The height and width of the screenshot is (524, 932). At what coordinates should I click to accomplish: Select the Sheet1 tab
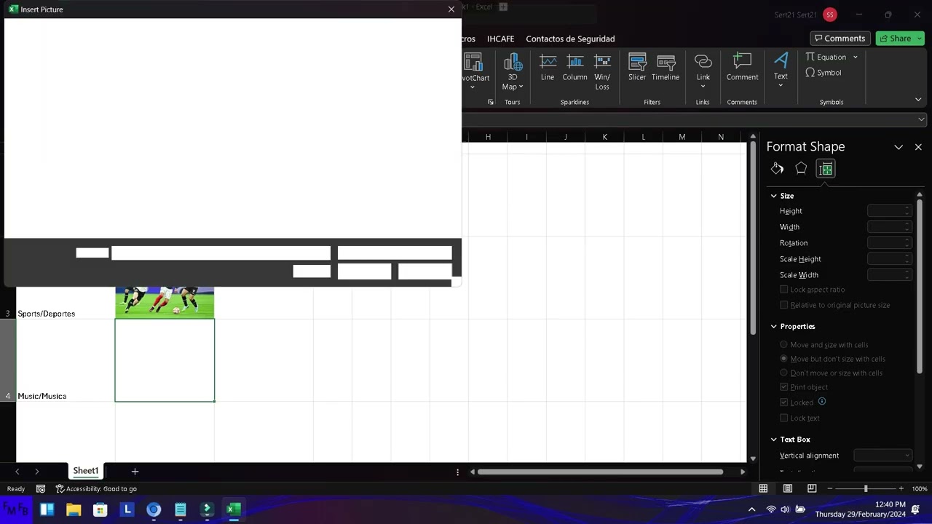(85, 471)
